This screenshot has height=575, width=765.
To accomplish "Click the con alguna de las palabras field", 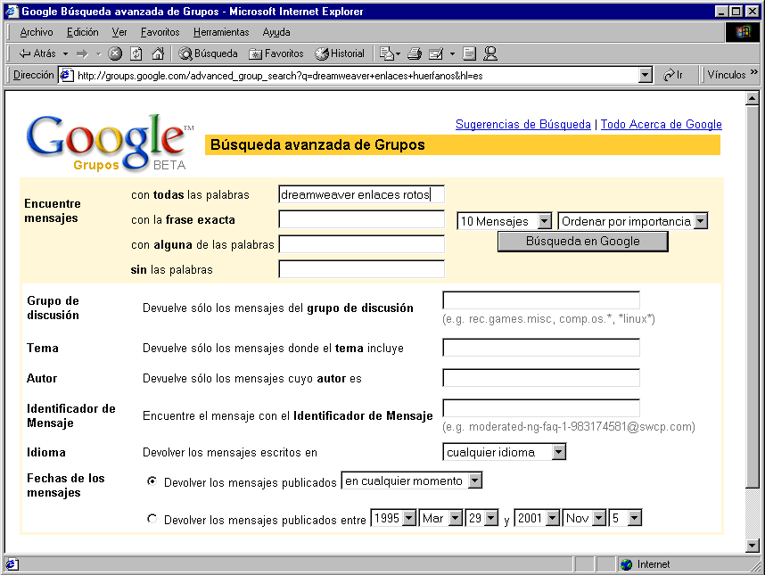I will [x=361, y=244].
